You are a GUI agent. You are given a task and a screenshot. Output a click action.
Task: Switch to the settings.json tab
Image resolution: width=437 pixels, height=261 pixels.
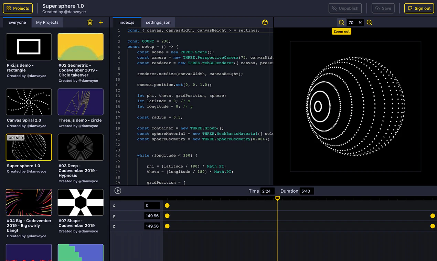(x=158, y=22)
